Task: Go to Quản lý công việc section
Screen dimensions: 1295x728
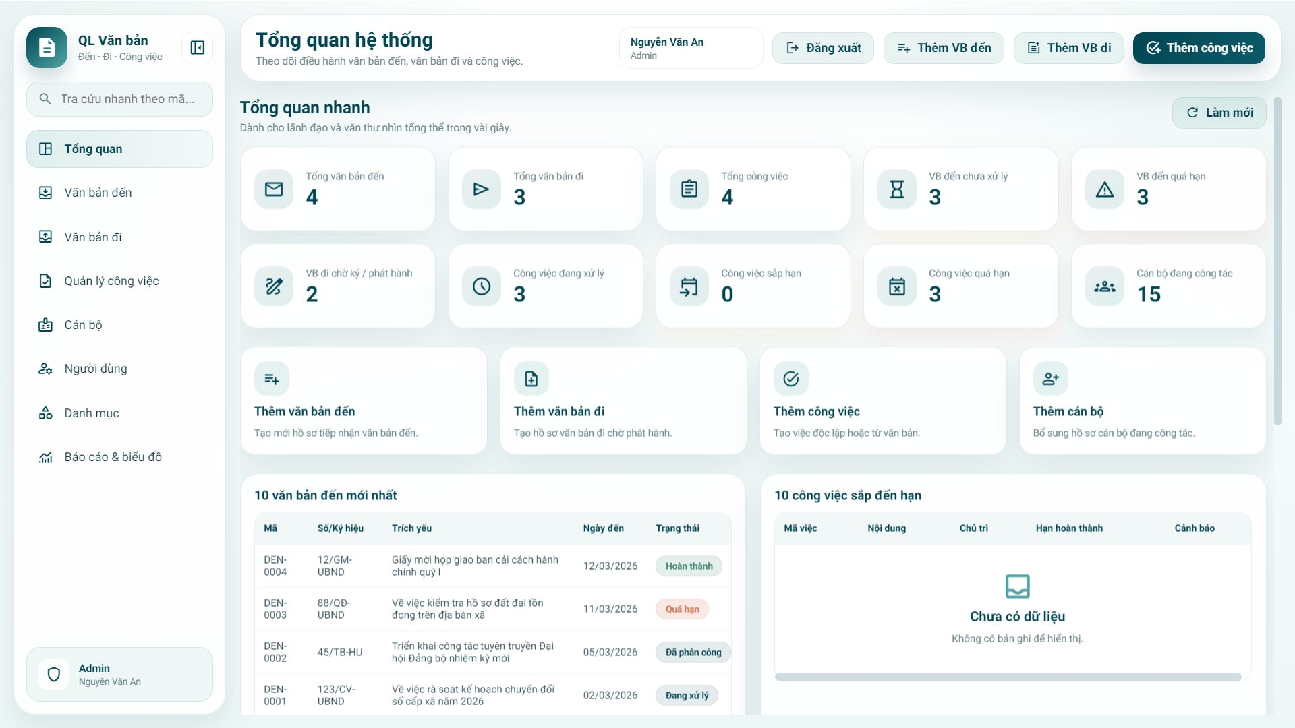Action: [111, 281]
